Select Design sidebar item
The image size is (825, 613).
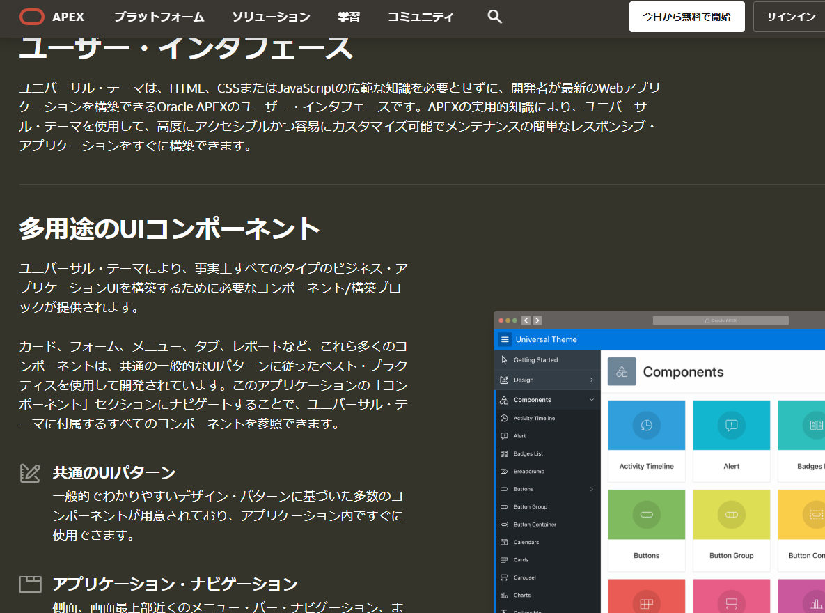pos(547,380)
